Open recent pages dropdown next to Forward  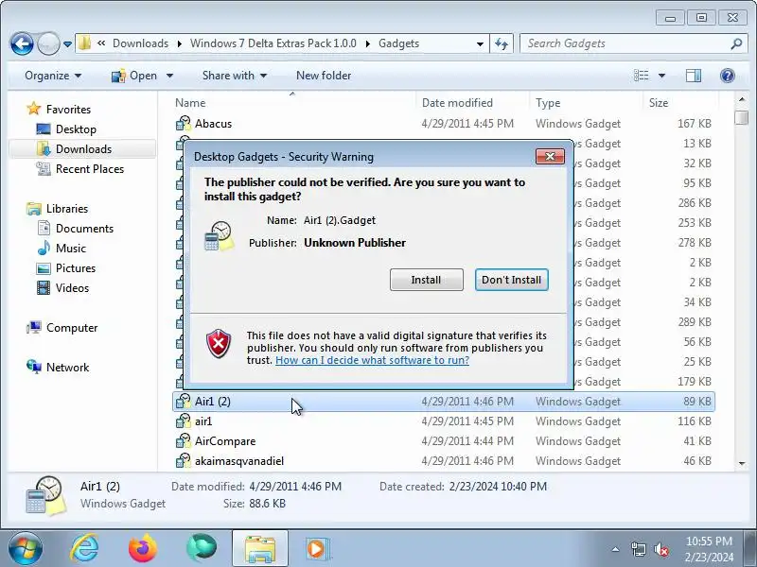(67, 43)
